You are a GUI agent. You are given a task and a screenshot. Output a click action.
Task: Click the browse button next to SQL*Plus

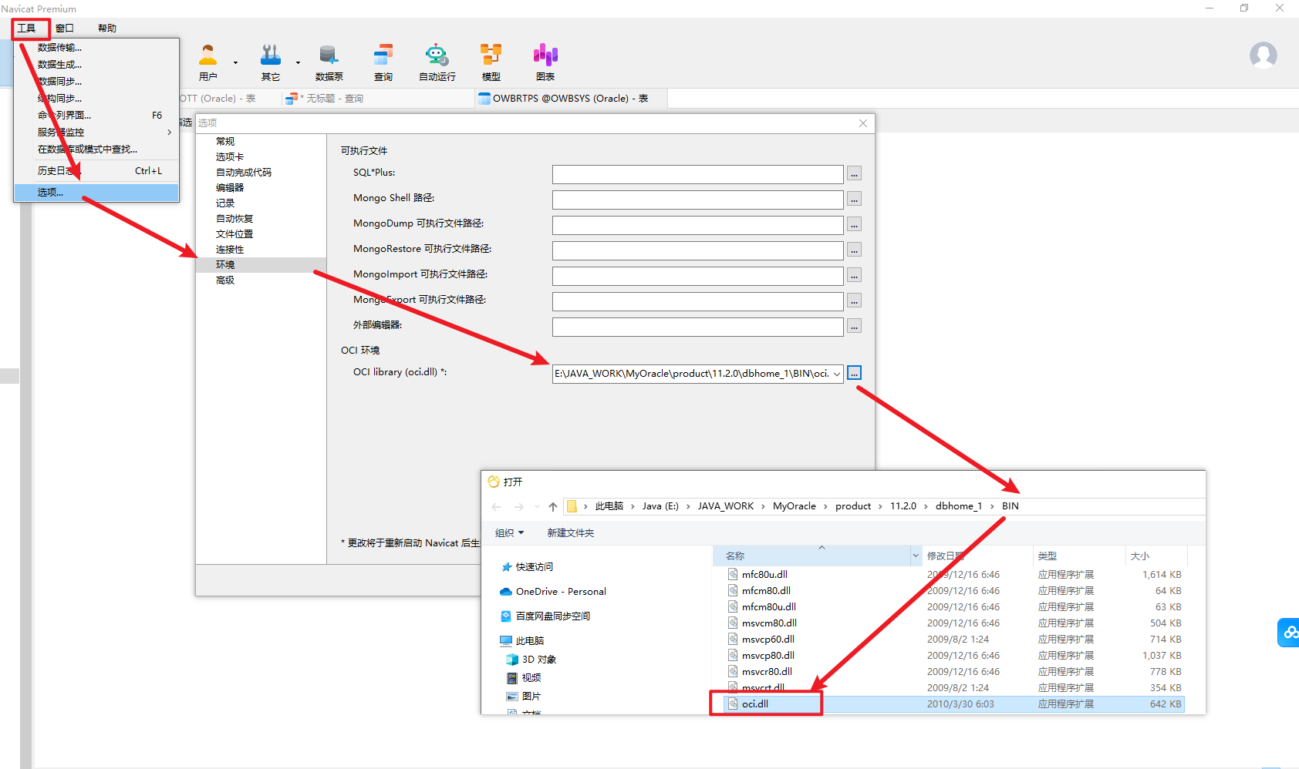click(x=854, y=174)
